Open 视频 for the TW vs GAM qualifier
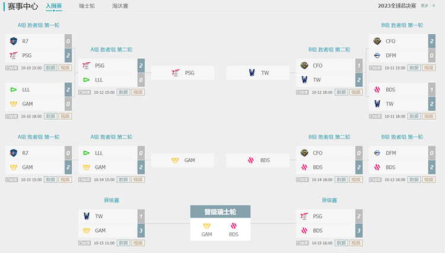 point(138,243)
